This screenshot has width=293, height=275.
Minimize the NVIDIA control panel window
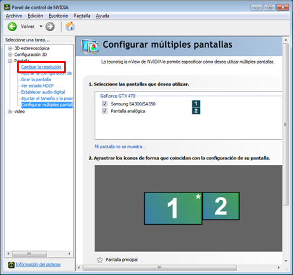pos(257,8)
